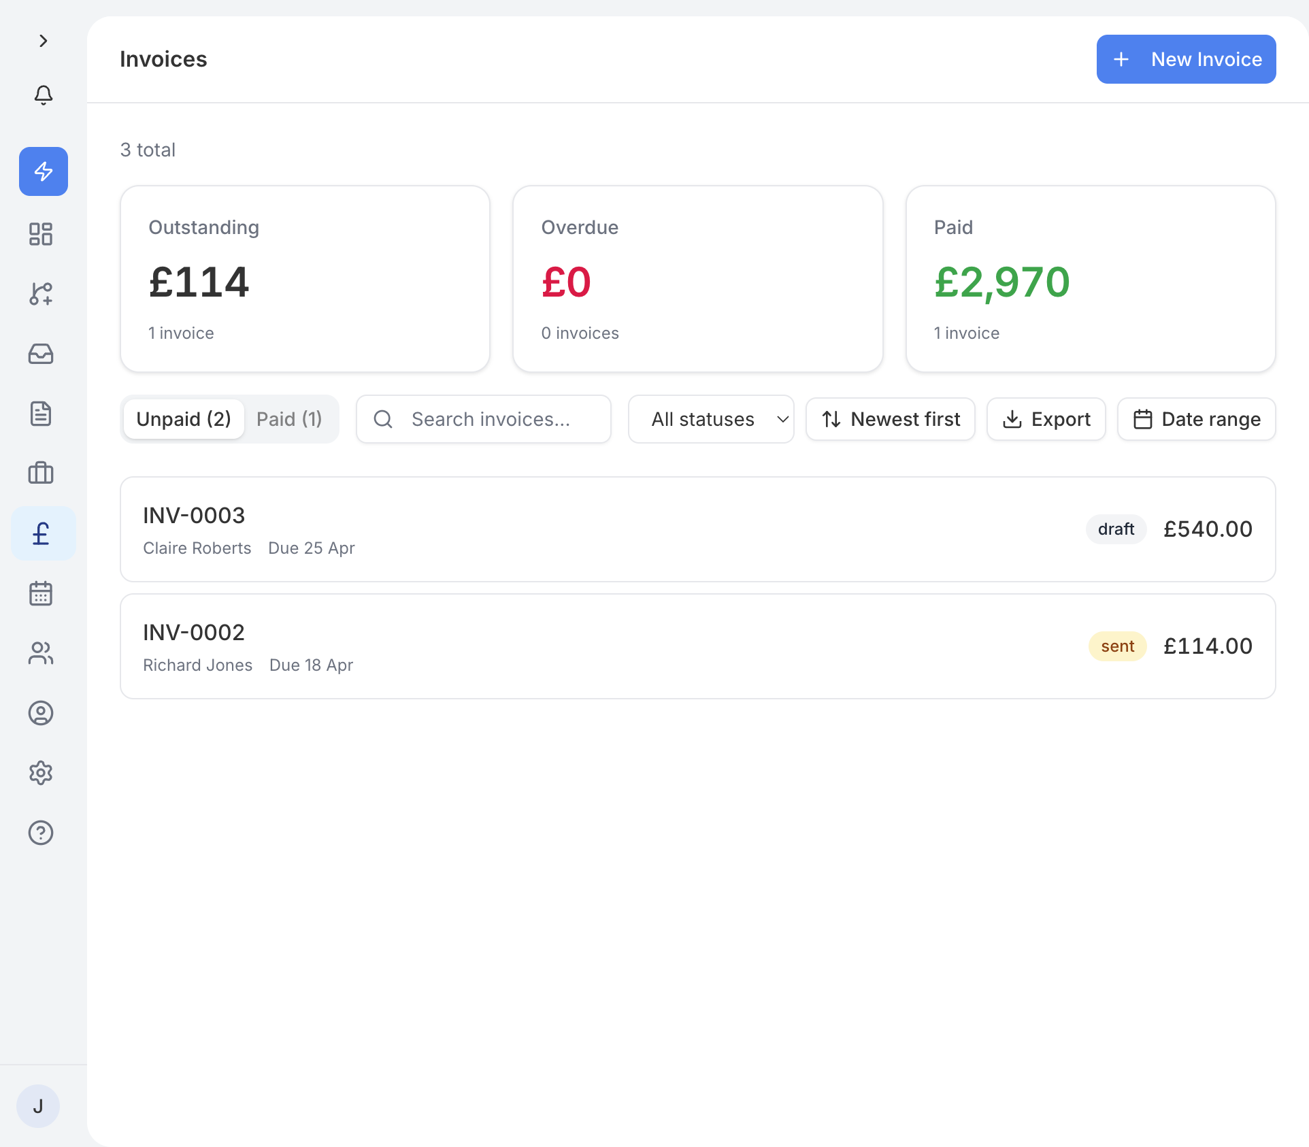Select the briefcase icon in the sidebar
The image size is (1309, 1147).
40,473
